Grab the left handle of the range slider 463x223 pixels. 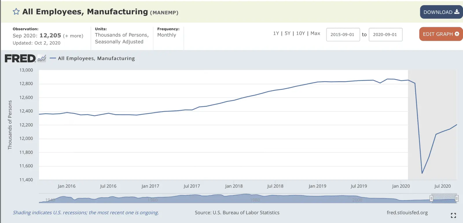[x=431, y=198]
